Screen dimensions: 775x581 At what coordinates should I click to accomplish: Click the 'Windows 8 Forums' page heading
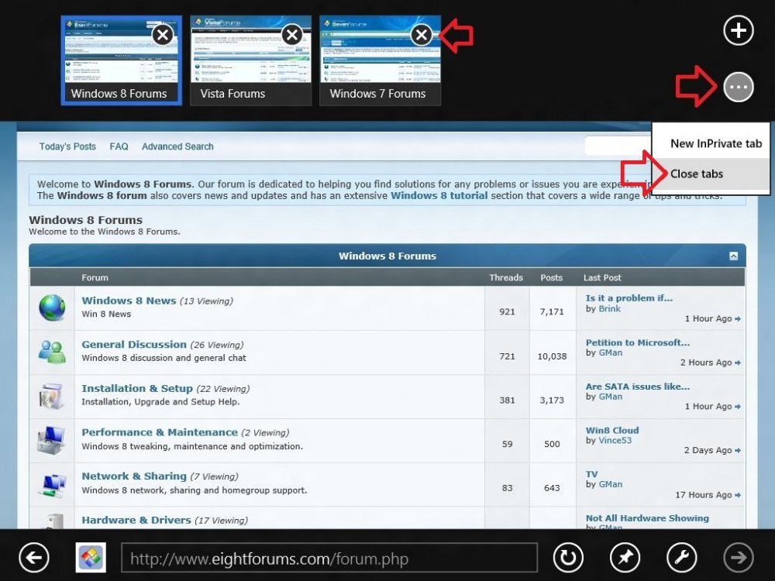[85, 220]
